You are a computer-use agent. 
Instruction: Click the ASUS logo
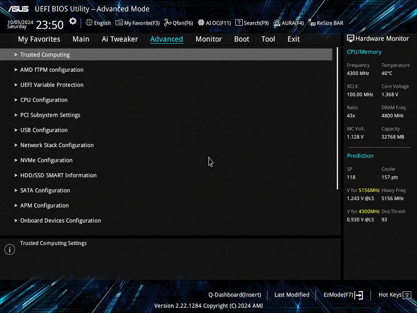pyautogui.click(x=18, y=9)
